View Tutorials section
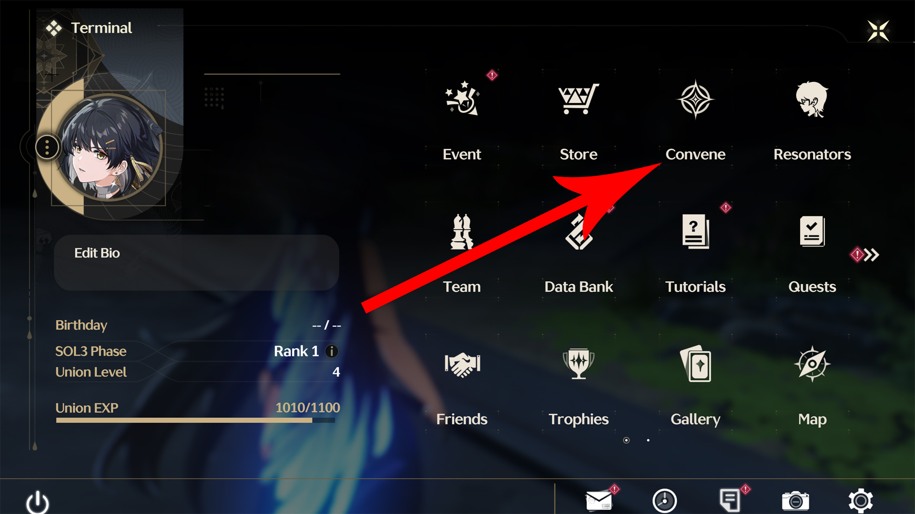The image size is (915, 514). [x=695, y=251]
